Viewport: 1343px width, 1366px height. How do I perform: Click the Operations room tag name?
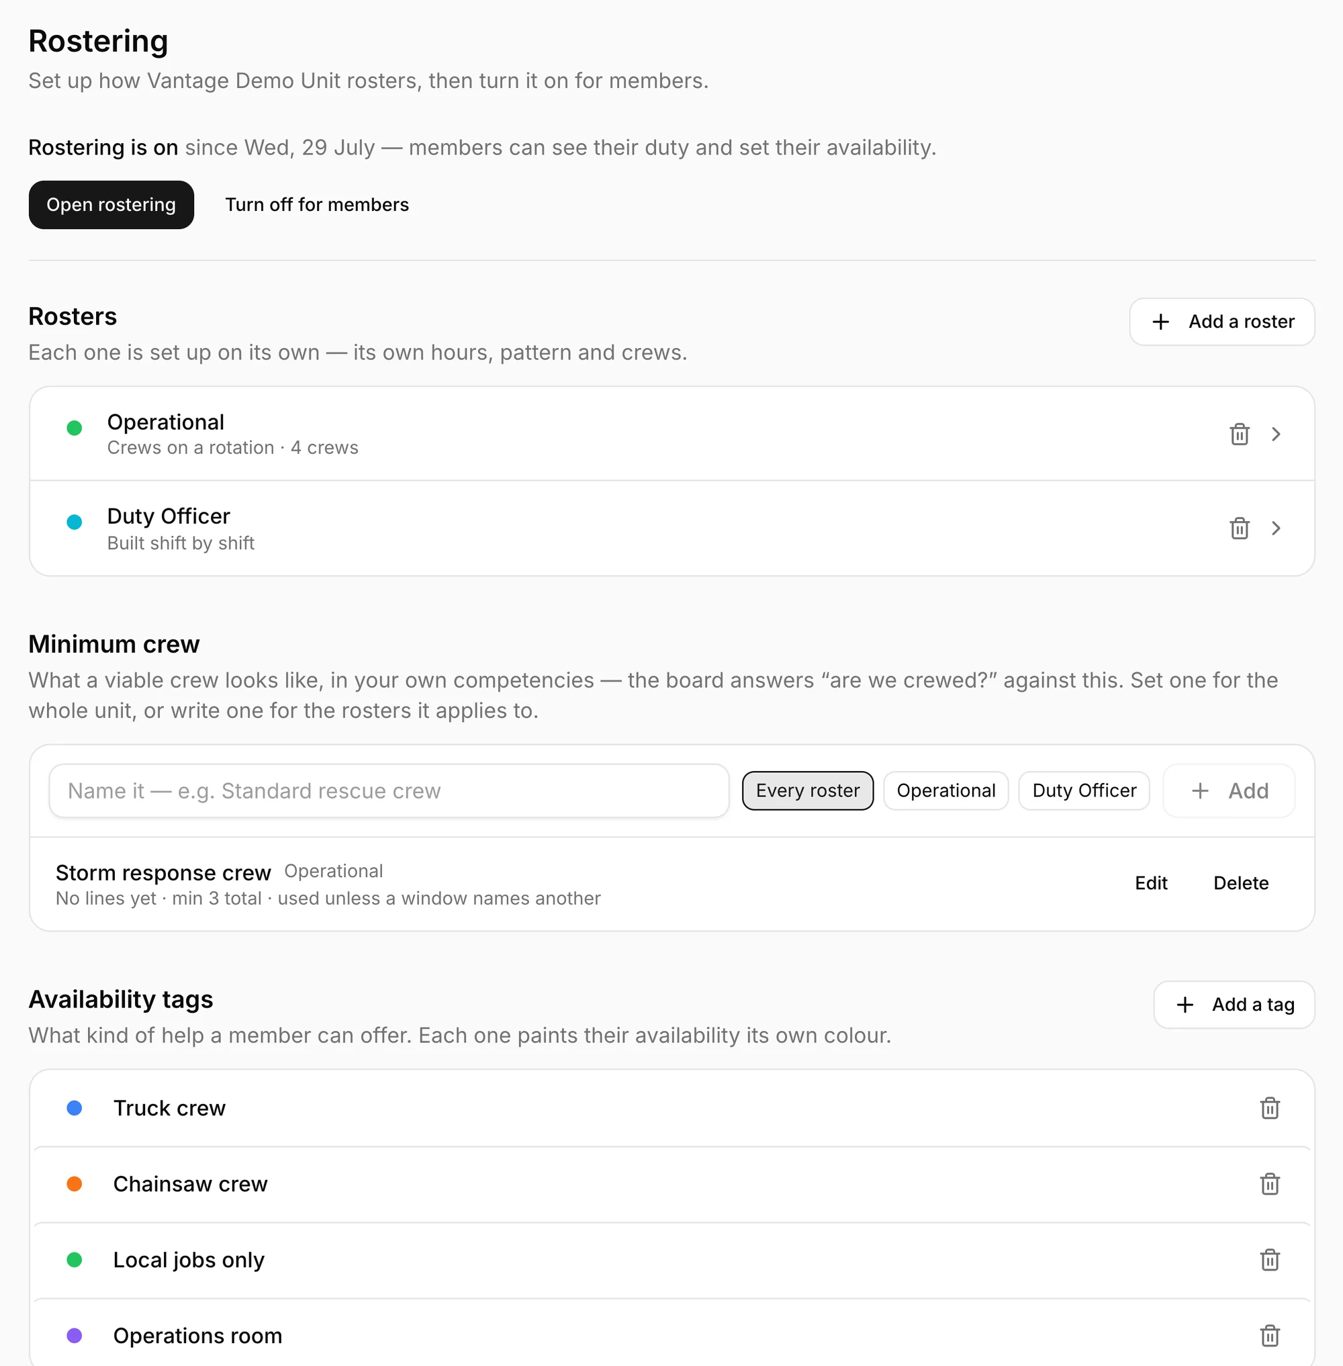[x=197, y=1336]
